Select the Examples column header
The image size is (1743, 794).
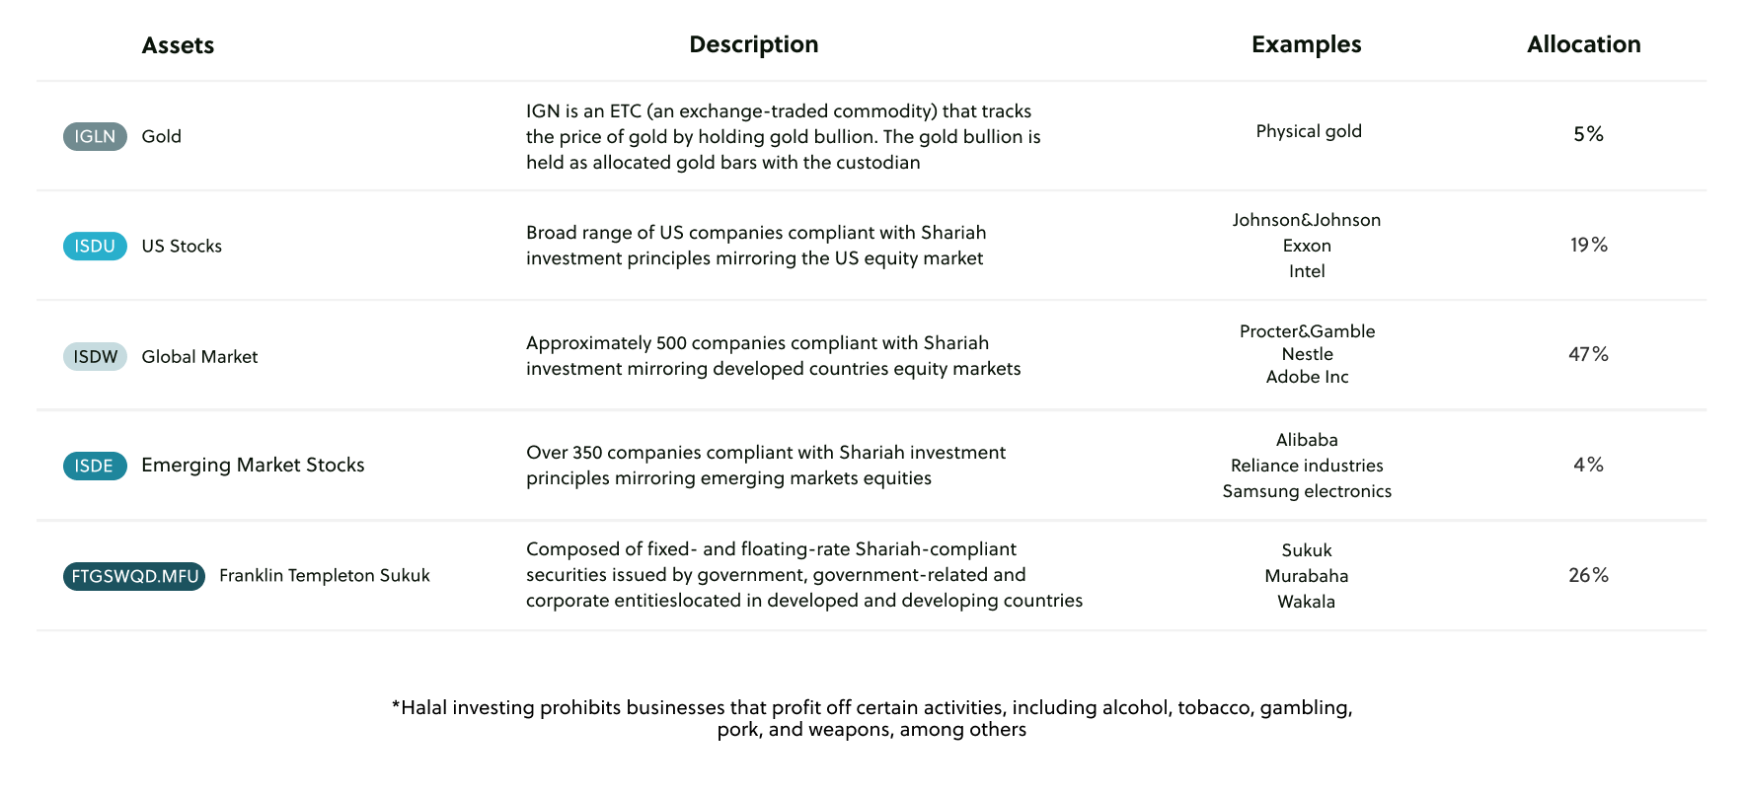coord(1306,44)
